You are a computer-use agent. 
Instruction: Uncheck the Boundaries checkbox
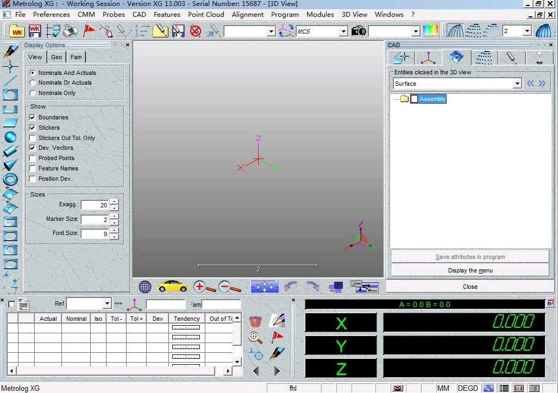click(33, 117)
